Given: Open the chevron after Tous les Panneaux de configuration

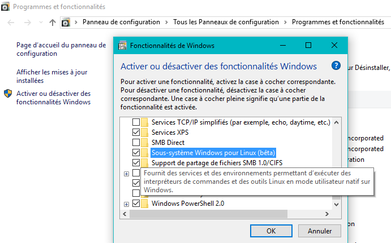Looking at the screenshot, I should coord(286,23).
